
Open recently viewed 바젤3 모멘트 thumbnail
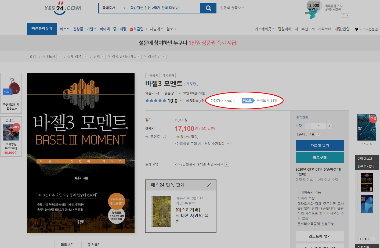367,182
